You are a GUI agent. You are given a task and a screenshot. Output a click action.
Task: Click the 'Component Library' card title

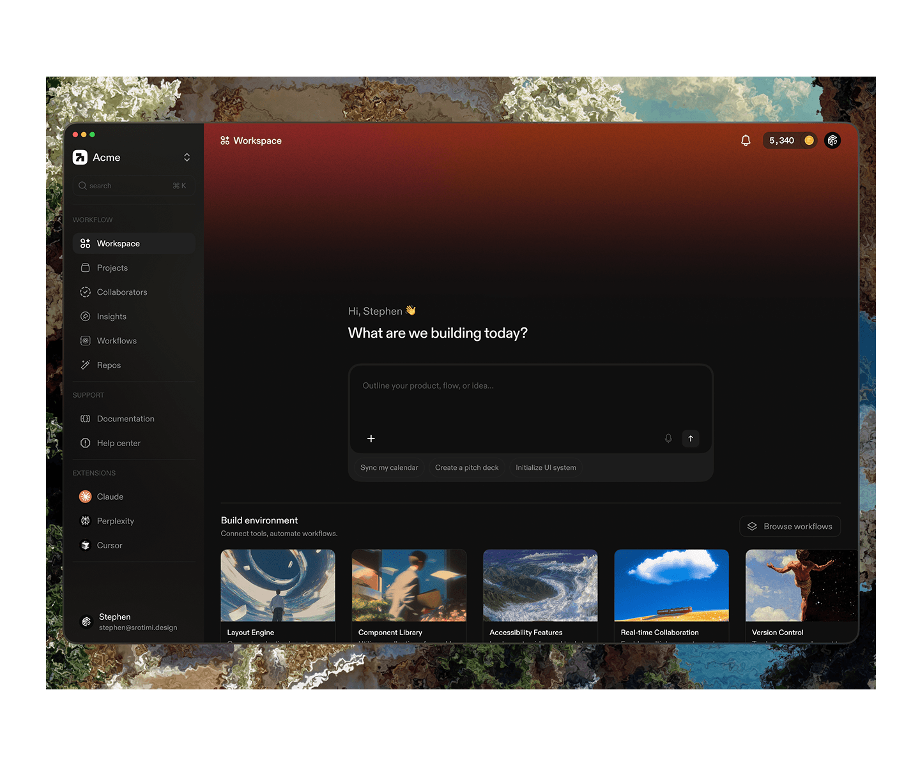390,633
